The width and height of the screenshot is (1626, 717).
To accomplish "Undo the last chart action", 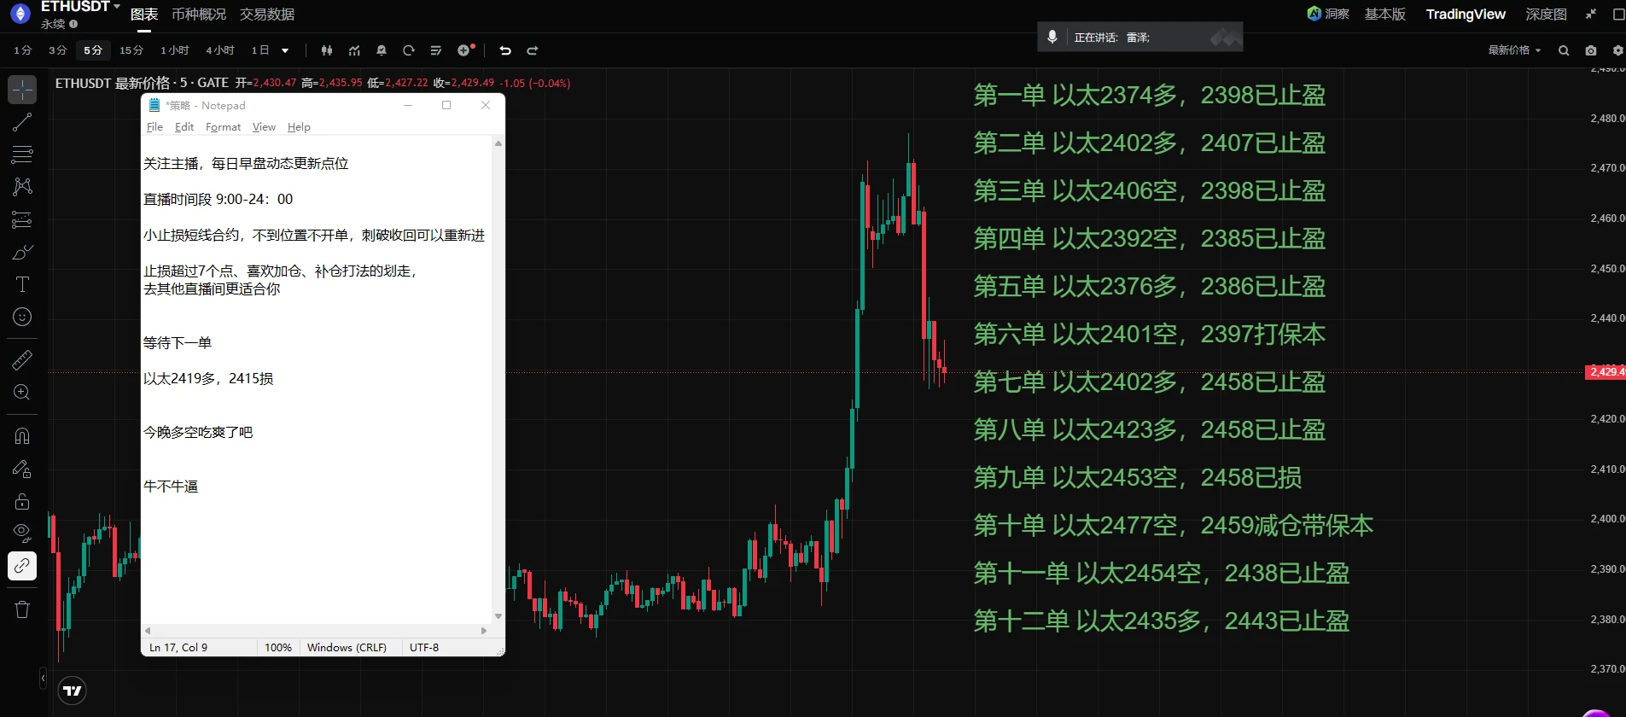I will 505,50.
